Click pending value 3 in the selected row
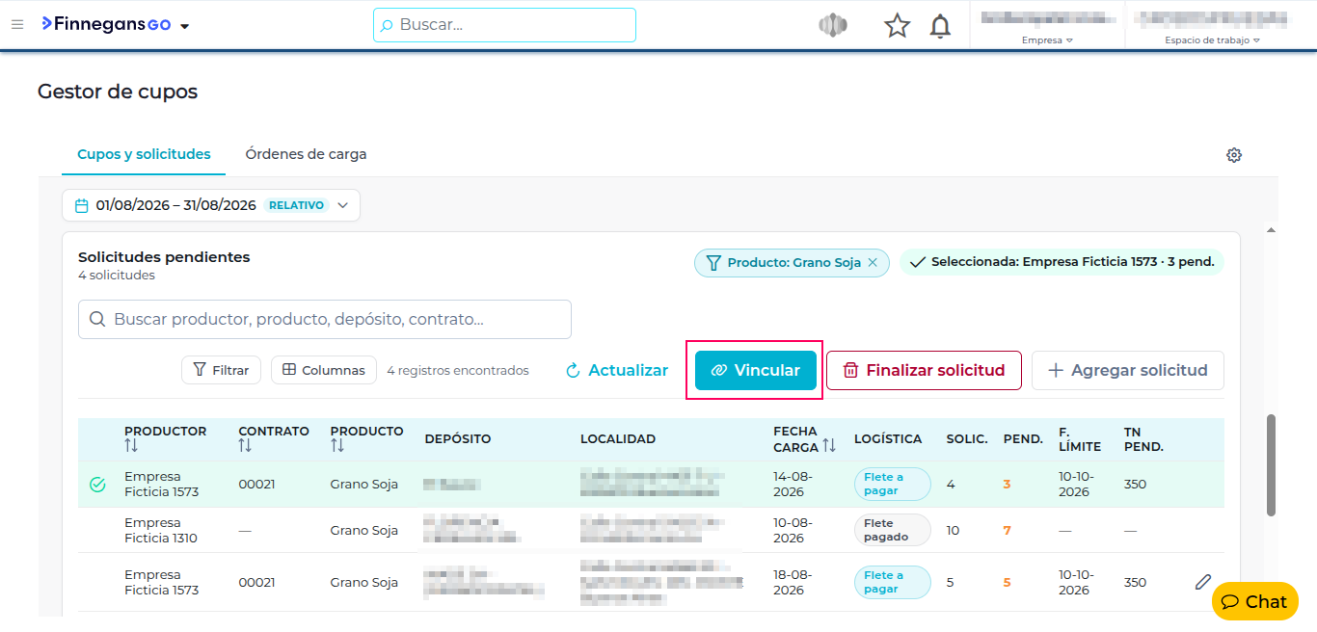 point(1007,485)
